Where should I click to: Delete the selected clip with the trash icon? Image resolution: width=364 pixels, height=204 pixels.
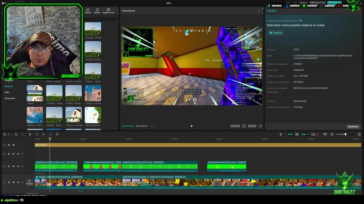click(x=50, y=134)
